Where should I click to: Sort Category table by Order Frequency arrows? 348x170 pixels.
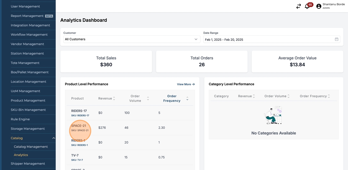pyautogui.click(x=329, y=96)
